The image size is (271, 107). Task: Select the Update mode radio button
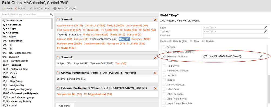pyautogui.click(x=203, y=41)
